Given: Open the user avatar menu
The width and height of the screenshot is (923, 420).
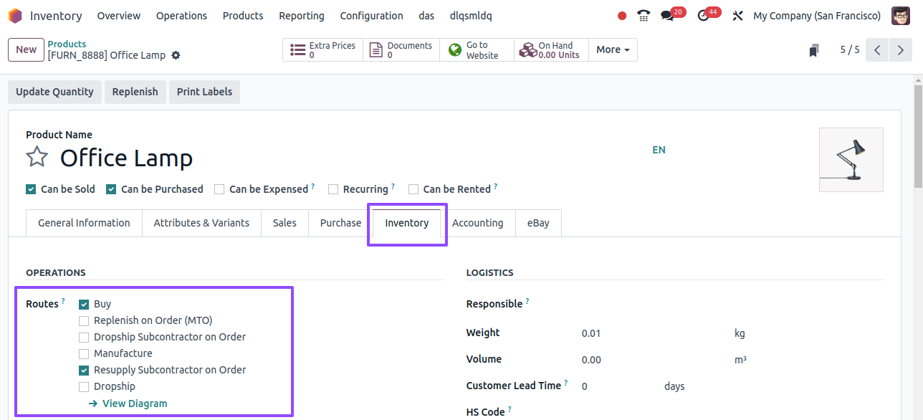Looking at the screenshot, I should click(901, 16).
